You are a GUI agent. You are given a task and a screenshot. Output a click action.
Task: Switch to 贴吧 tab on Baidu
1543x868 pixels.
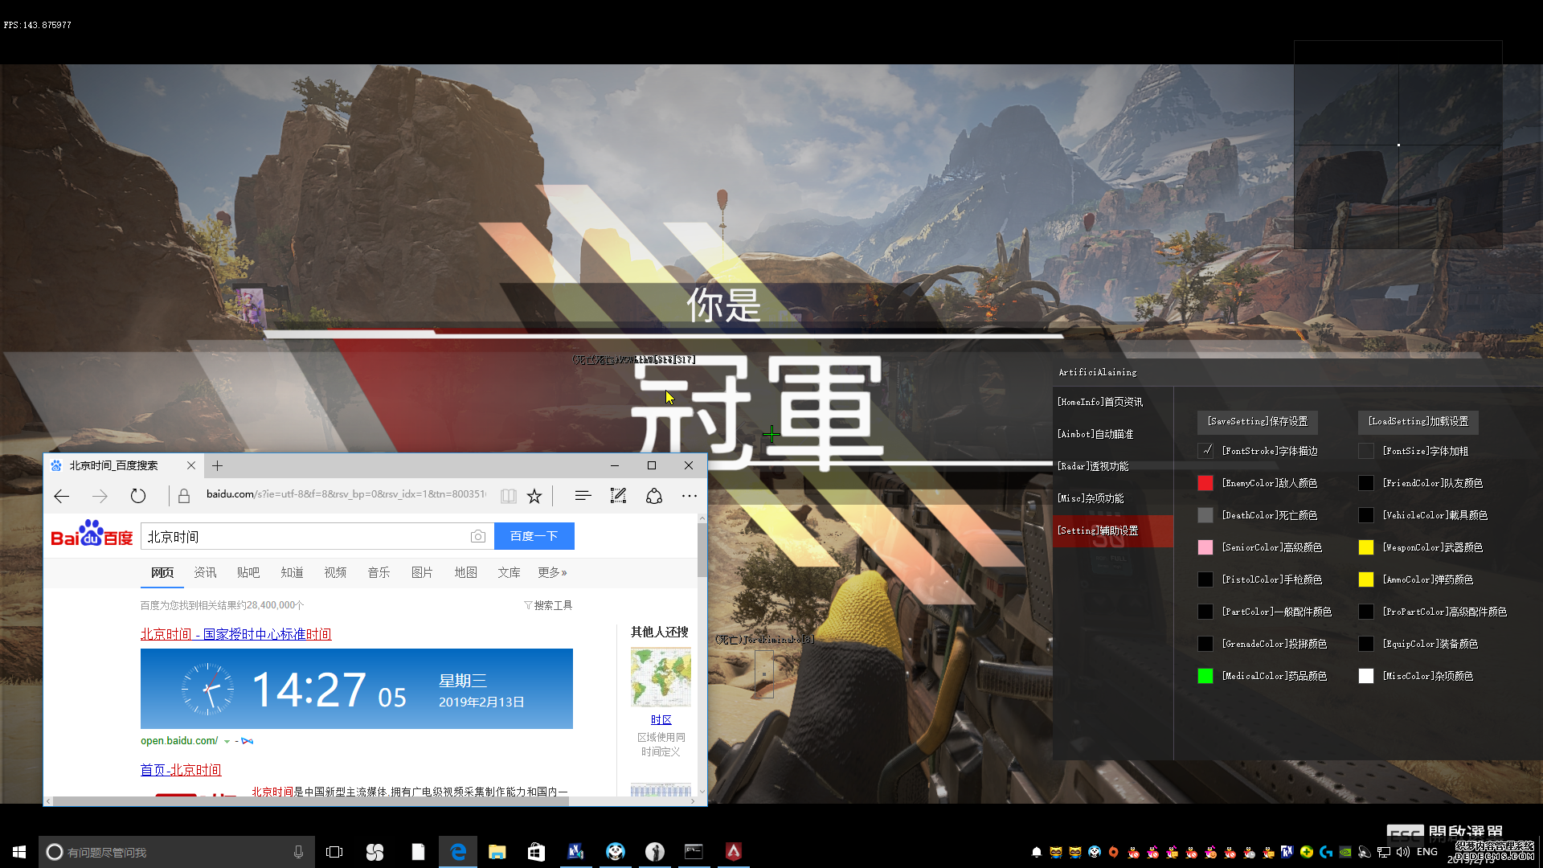point(248,572)
